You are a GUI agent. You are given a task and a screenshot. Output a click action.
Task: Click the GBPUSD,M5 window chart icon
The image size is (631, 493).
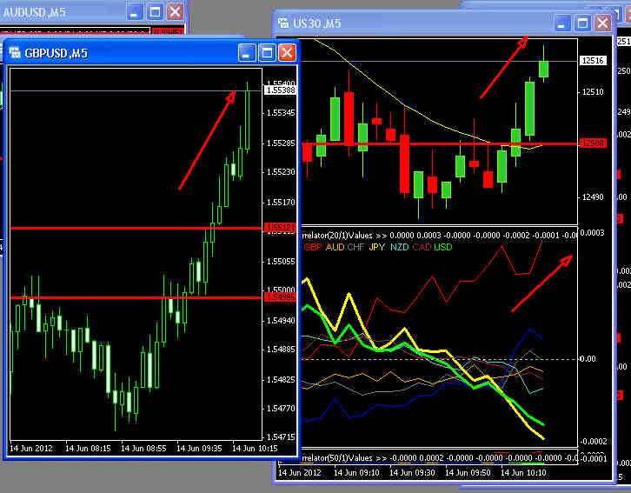pos(15,53)
